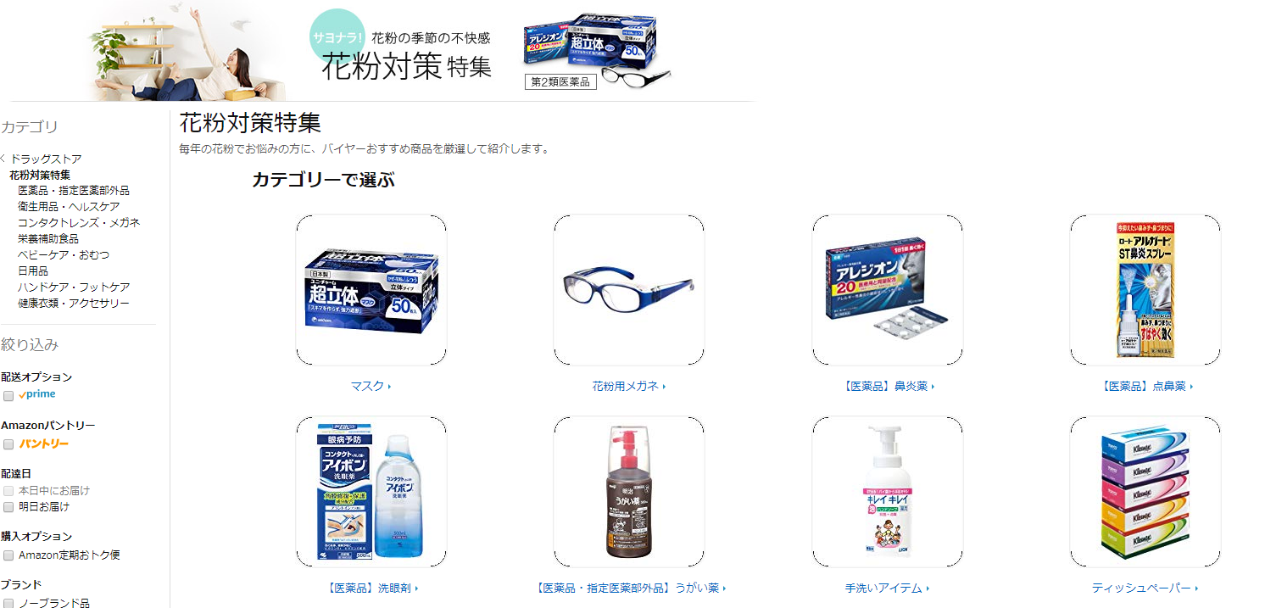The image size is (1265, 608).
Task: Open コンタクトレンズ・メガネ category
Action: pyautogui.click(x=79, y=223)
